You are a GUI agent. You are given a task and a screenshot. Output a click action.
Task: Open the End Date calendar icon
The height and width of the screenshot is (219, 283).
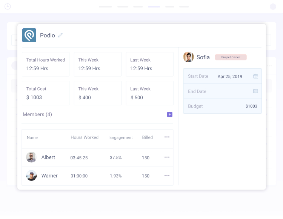pyautogui.click(x=255, y=91)
